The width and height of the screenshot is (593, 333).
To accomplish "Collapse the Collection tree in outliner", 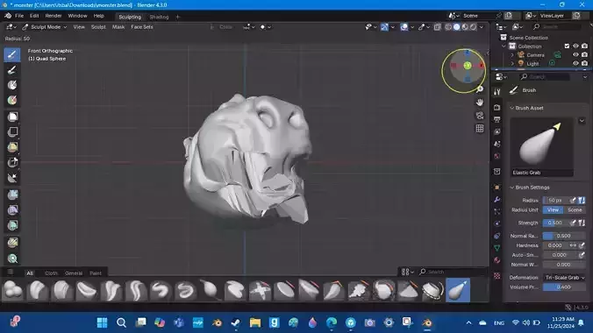I will point(504,46).
